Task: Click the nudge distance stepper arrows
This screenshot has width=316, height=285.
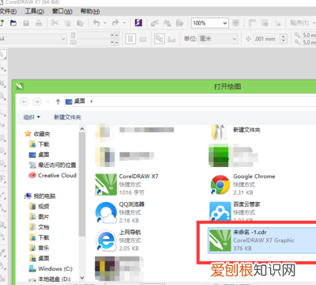Action: point(284,39)
